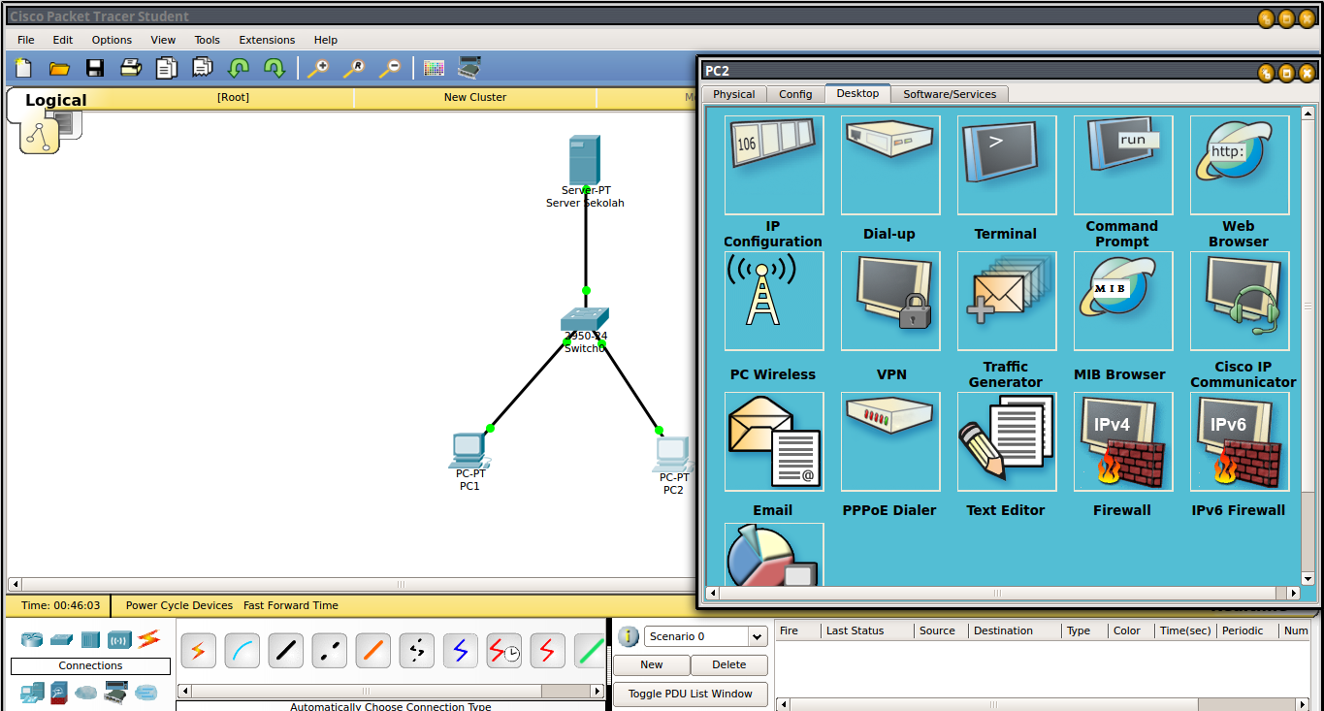
Task: Click Toggle PDU List Window button
Action: tap(691, 695)
